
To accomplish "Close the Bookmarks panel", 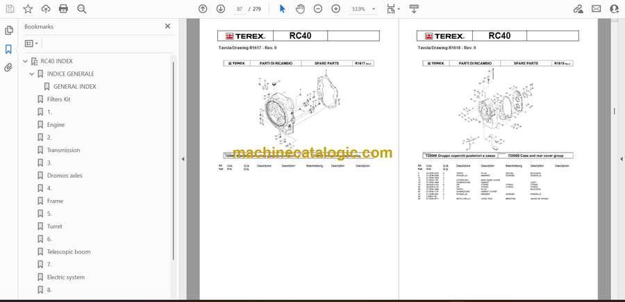I will (x=167, y=26).
